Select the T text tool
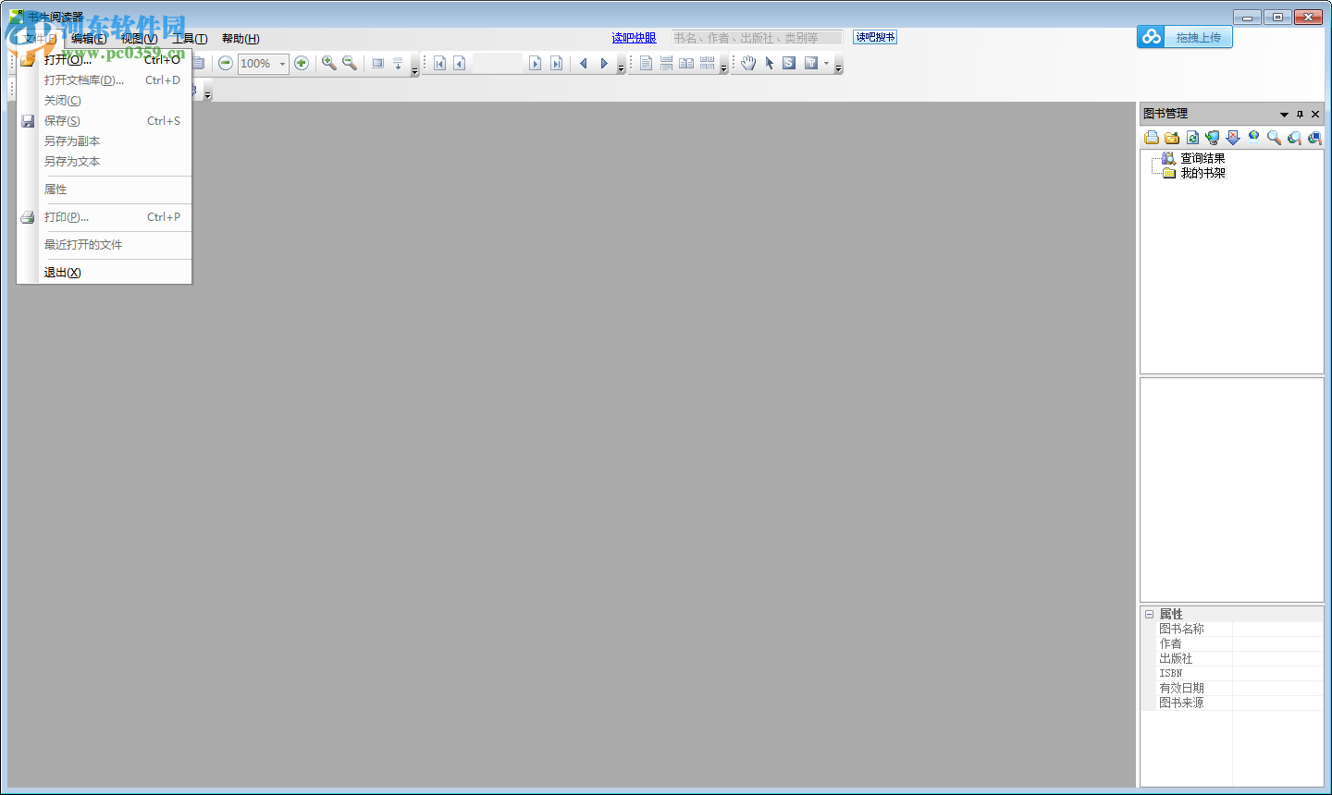The width and height of the screenshot is (1332, 795). pyautogui.click(x=810, y=63)
